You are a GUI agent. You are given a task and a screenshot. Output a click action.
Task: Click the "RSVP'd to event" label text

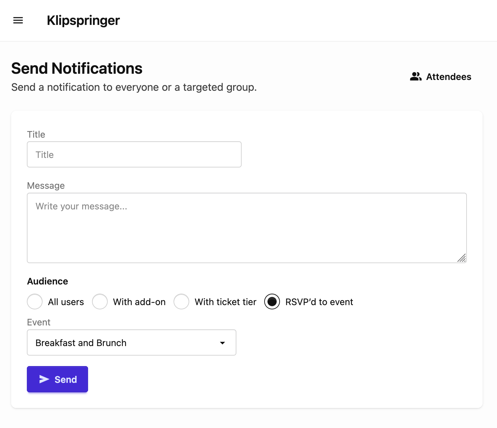(319, 302)
